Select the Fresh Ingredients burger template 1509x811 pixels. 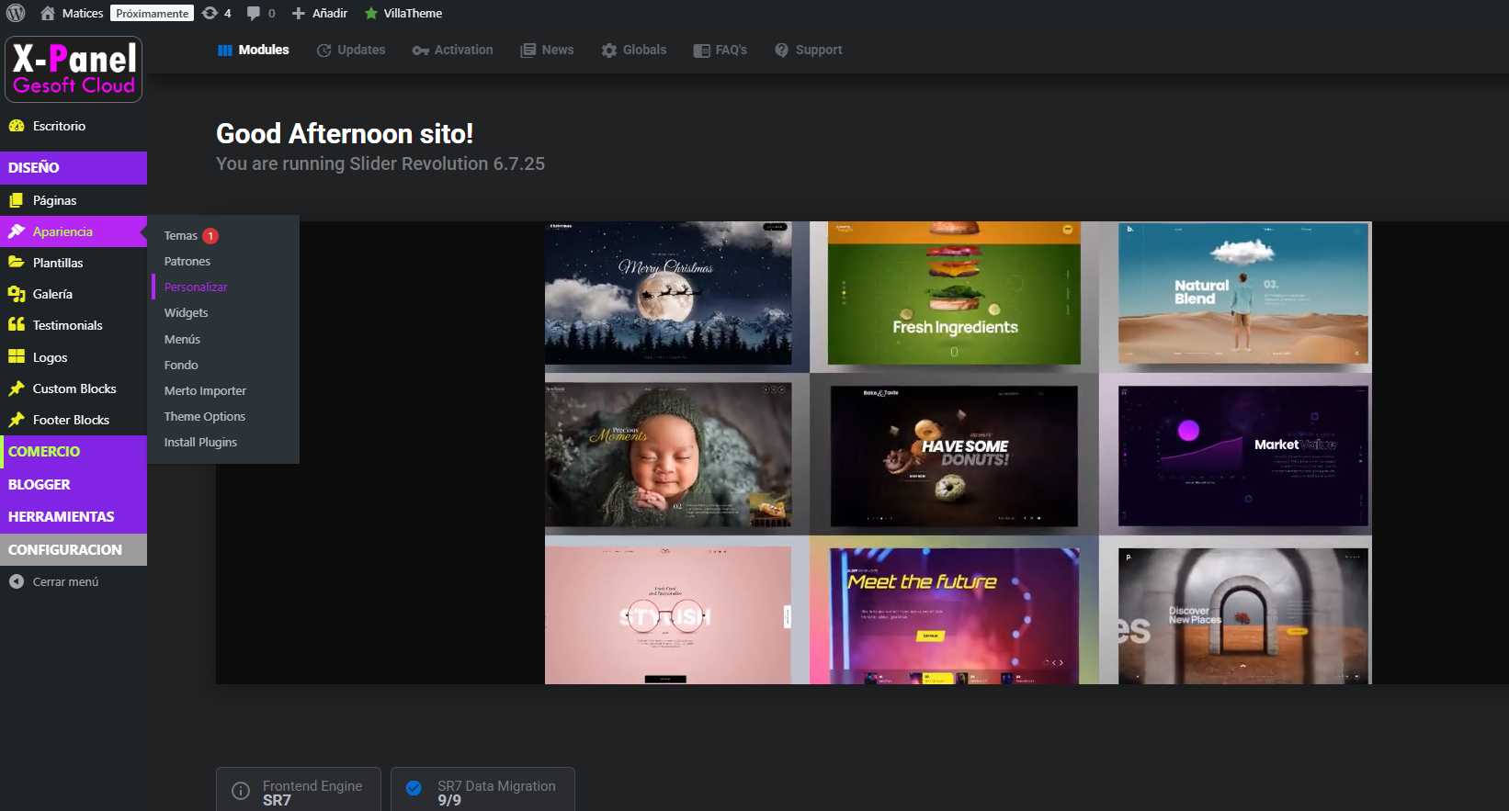click(x=954, y=294)
